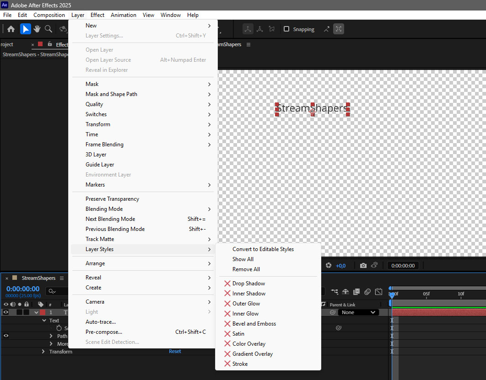
Task: Enable the Snapping checkbox
Action: [286, 29]
